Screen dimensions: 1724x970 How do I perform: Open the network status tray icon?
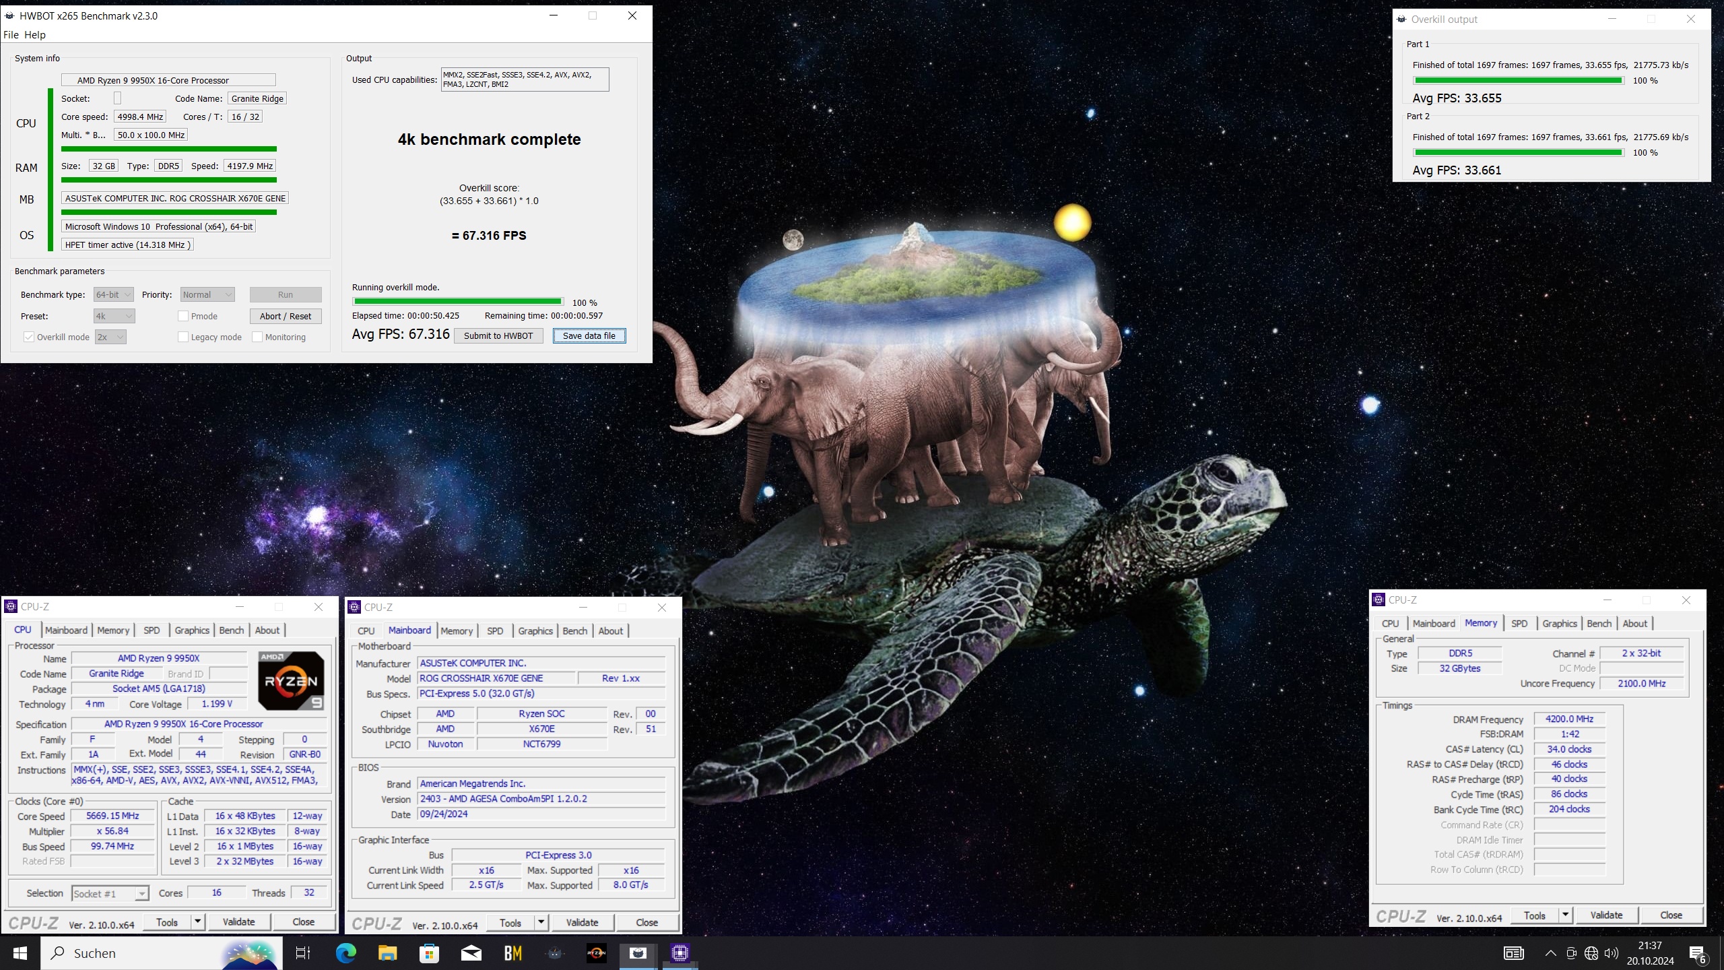pyautogui.click(x=1591, y=953)
